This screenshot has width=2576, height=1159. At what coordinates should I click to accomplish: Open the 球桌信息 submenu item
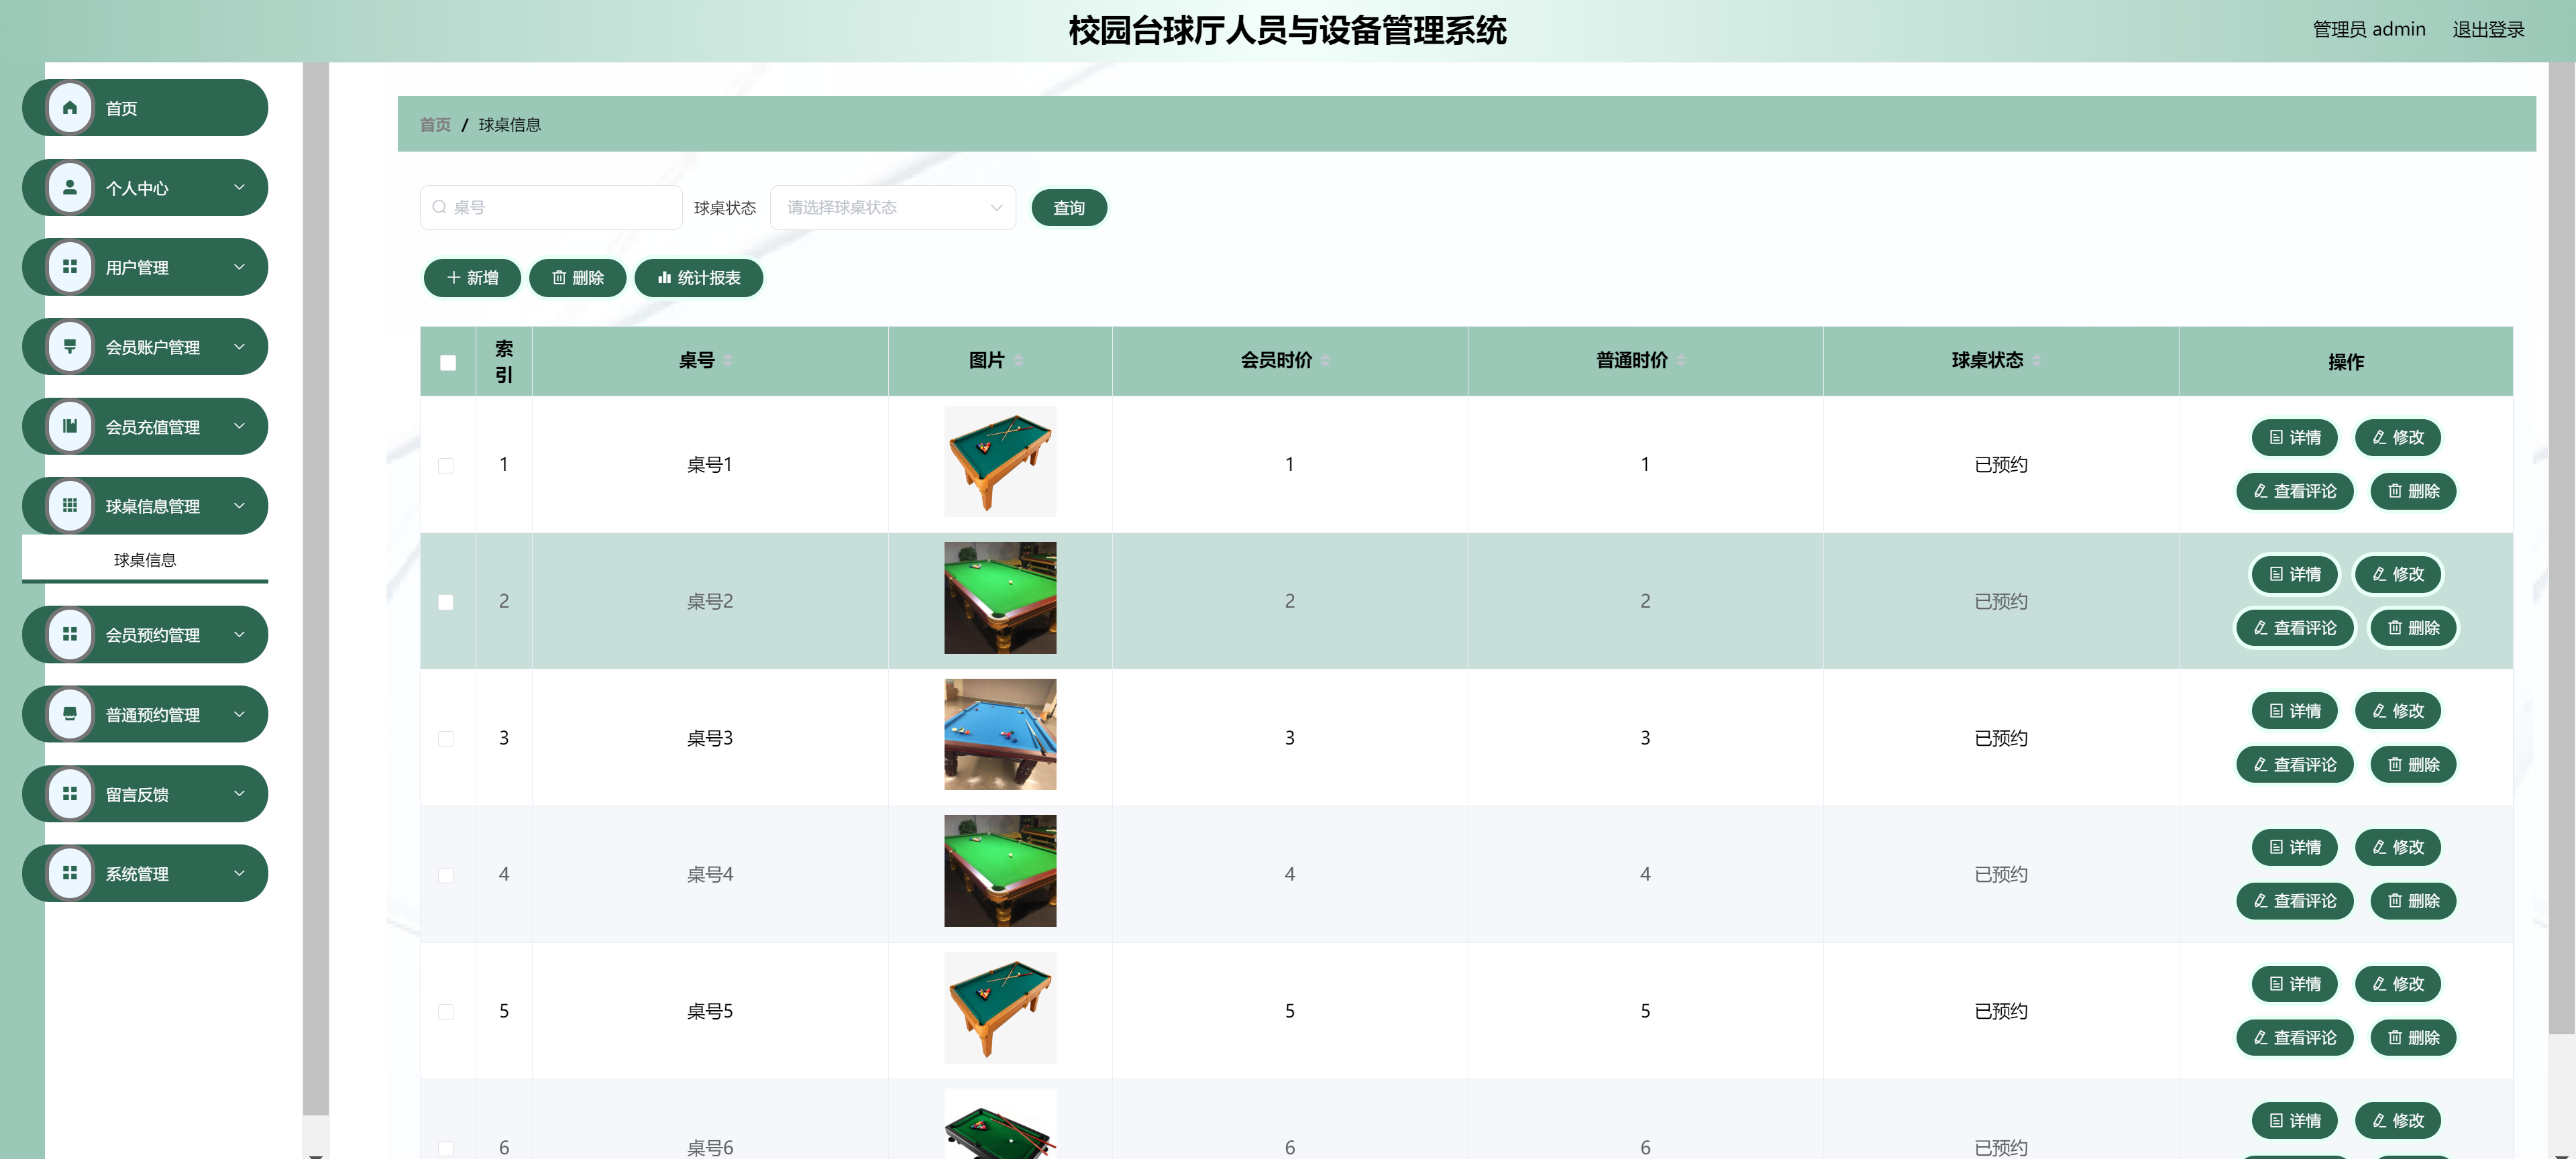[144, 559]
